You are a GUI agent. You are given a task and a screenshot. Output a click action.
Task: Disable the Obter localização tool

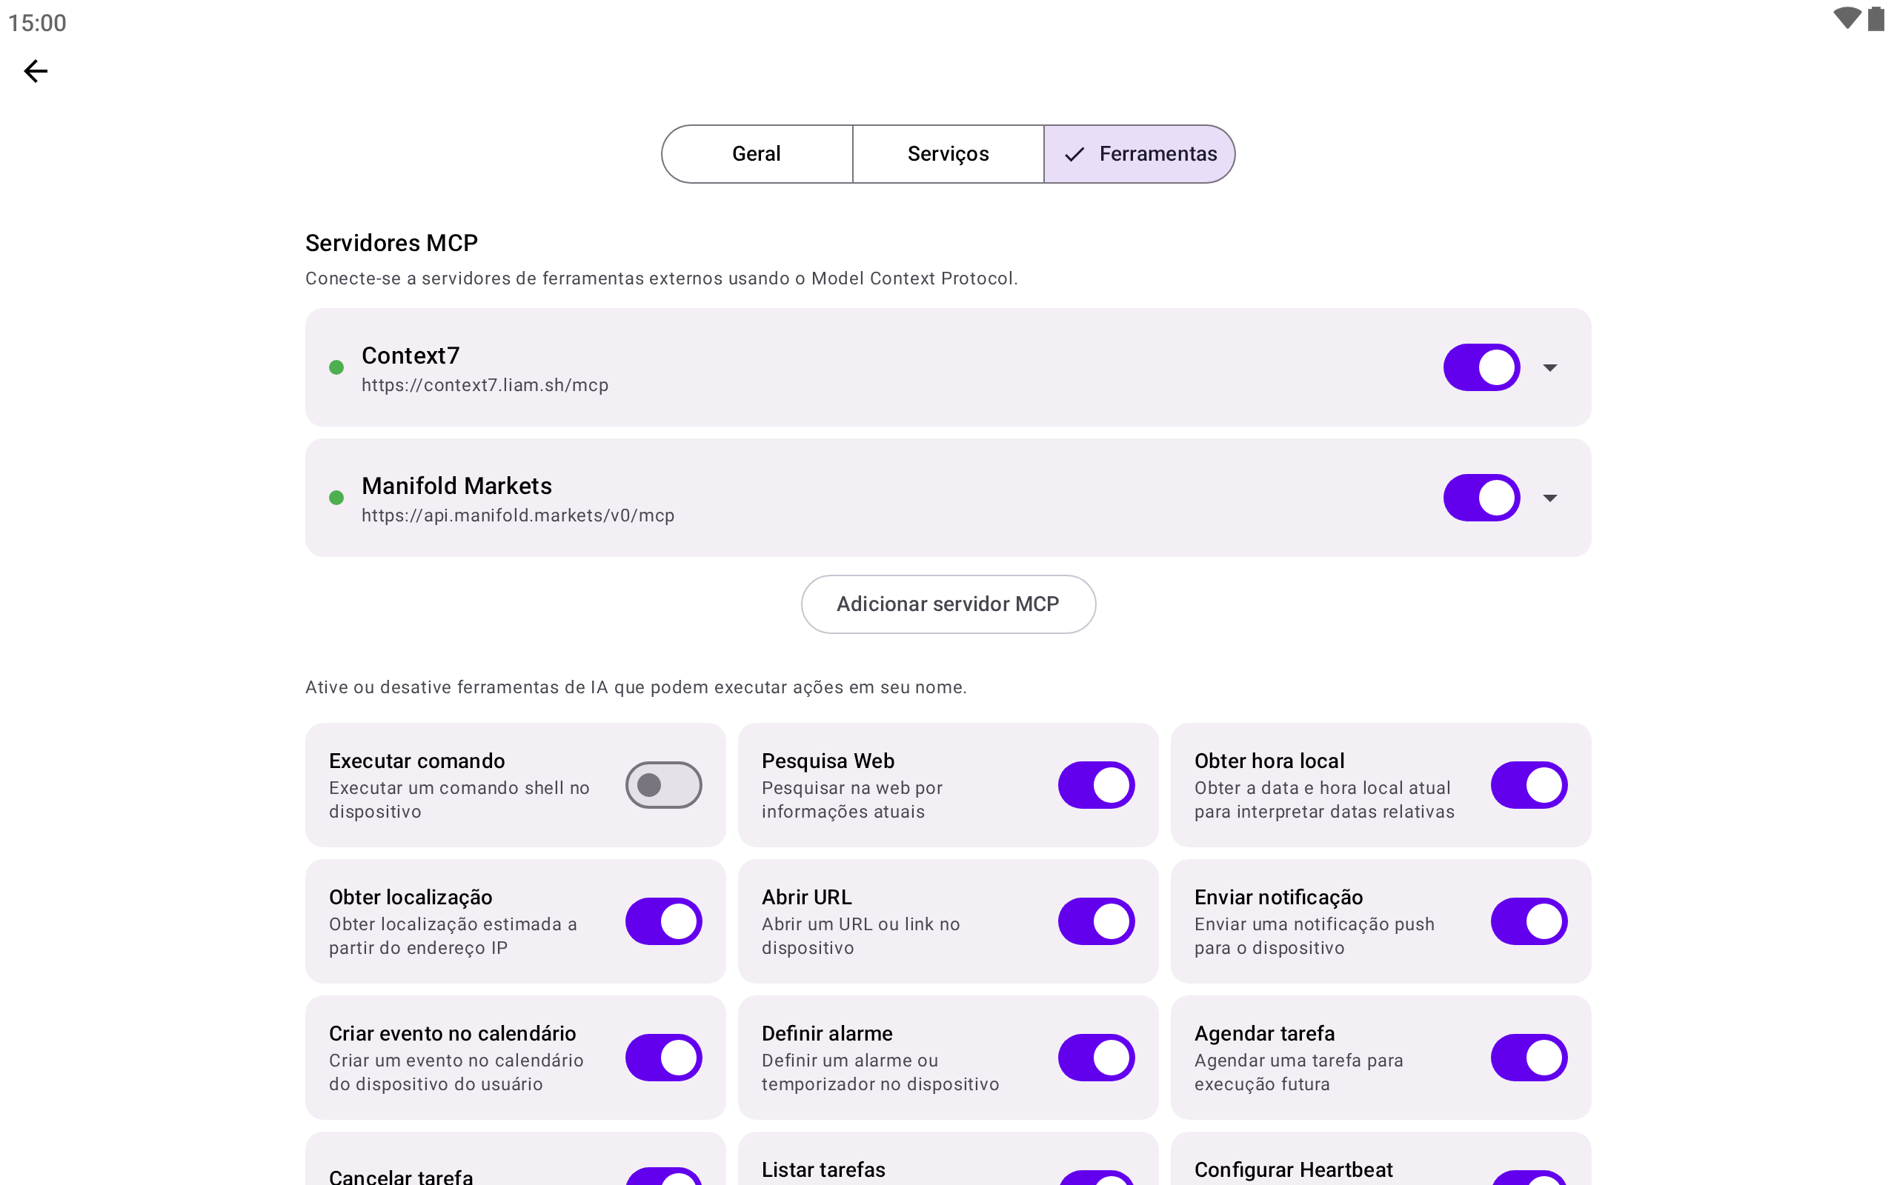coord(663,921)
